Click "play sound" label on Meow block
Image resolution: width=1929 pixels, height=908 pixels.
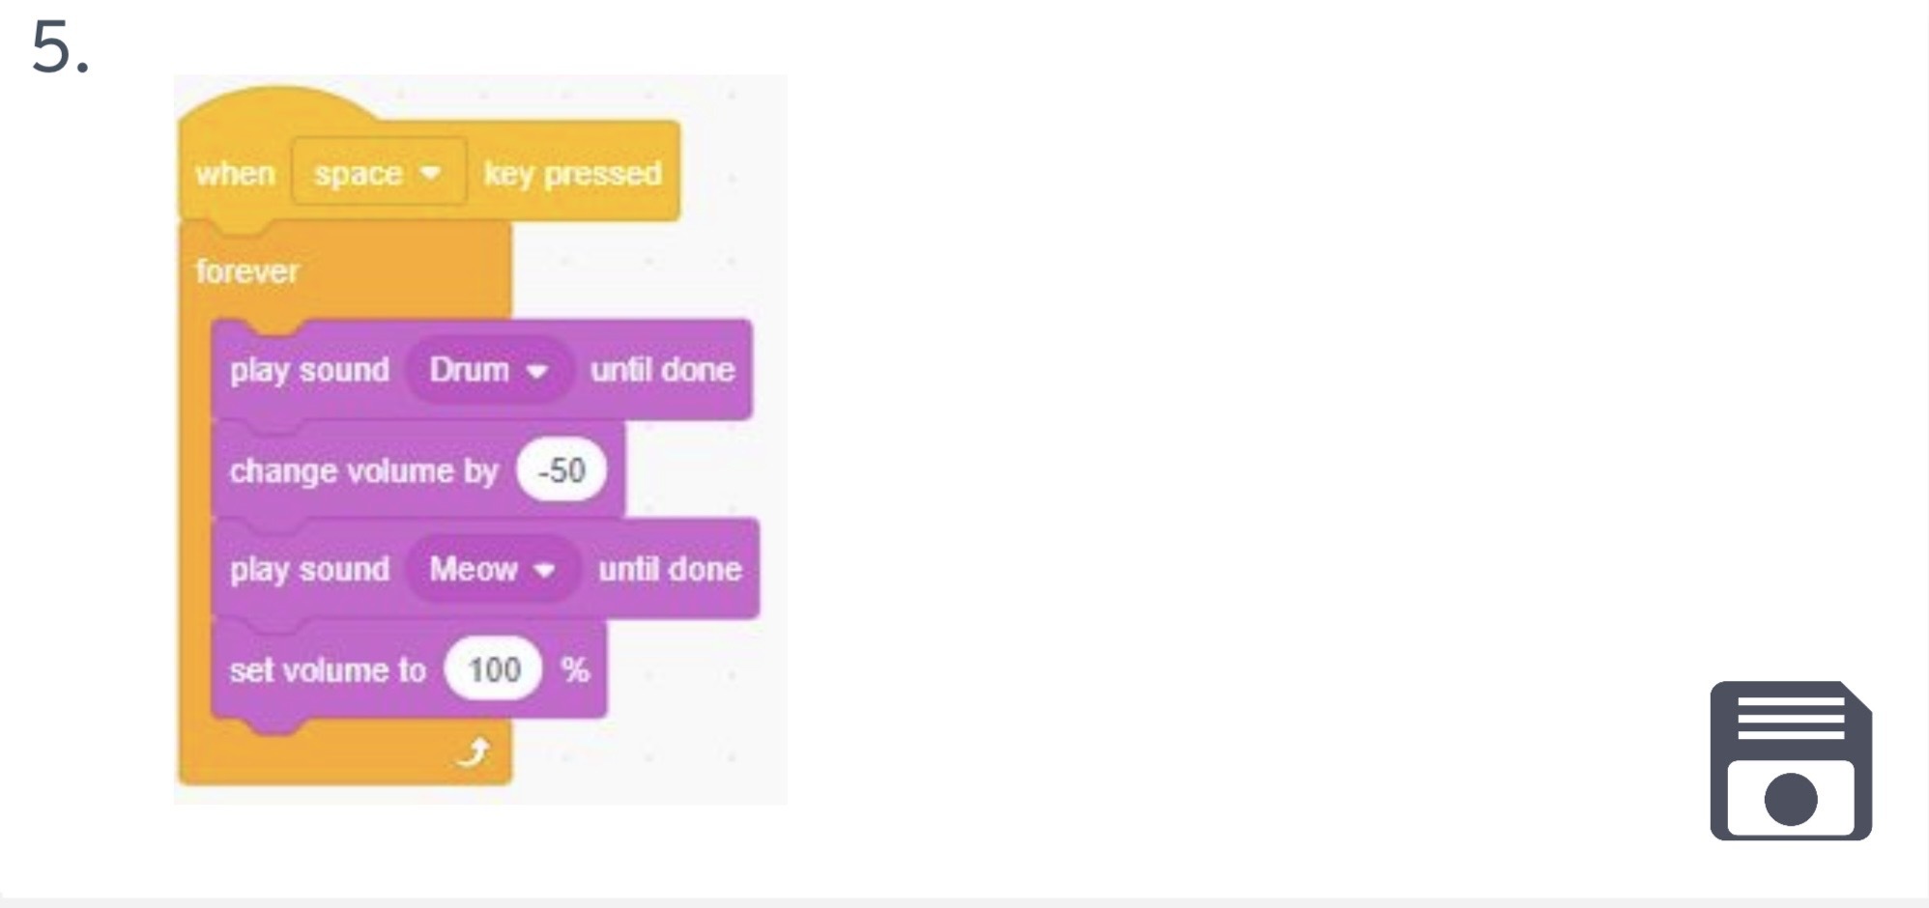[309, 569]
